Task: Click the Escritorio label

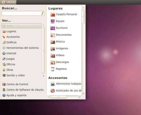Action: (x=62, y=28)
